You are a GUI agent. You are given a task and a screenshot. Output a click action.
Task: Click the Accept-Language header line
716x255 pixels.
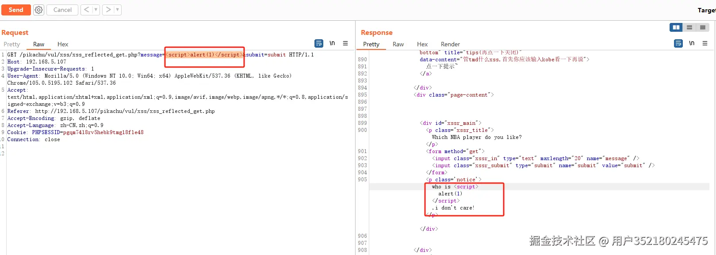(55, 125)
